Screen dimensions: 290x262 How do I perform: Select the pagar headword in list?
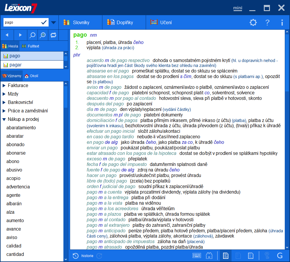coord(32,65)
